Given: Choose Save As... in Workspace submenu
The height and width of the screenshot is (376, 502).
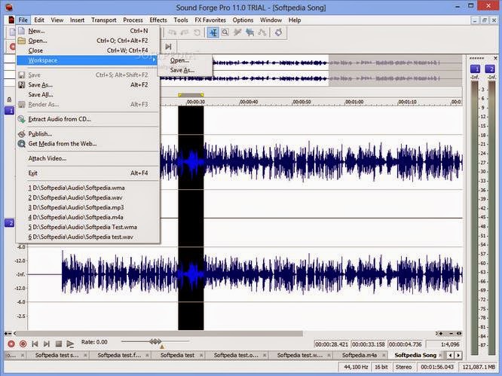Looking at the screenshot, I should pos(185,70).
